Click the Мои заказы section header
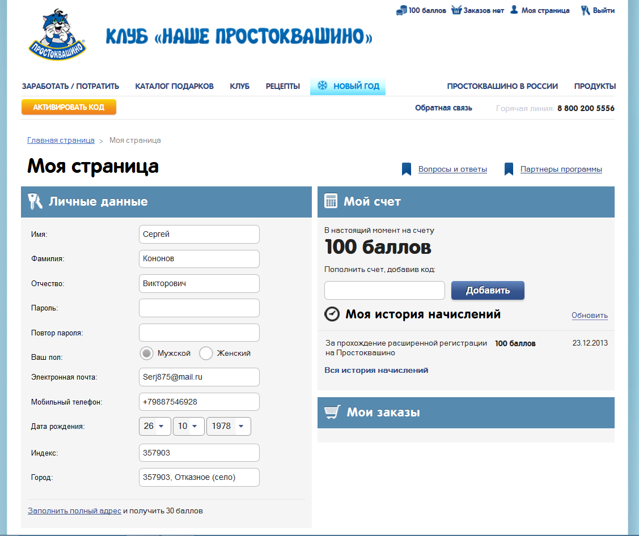Screen dimensions: 639x536 click(x=466, y=412)
